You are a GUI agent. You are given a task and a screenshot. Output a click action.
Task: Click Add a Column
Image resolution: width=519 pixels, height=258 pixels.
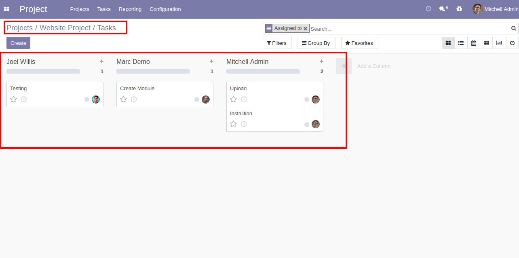[374, 66]
